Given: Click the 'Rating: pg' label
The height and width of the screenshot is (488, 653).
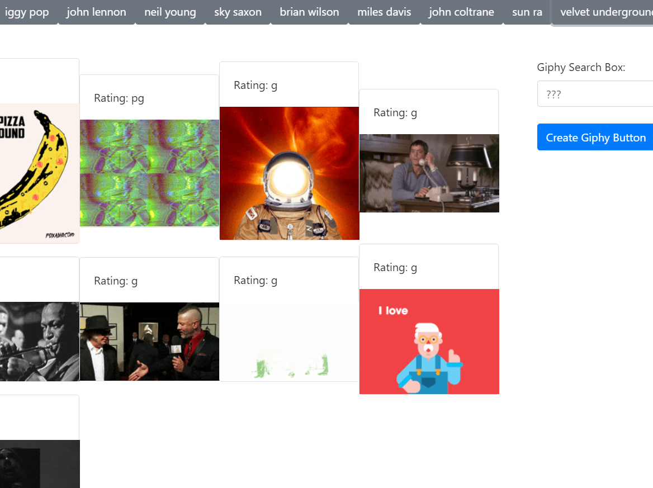Looking at the screenshot, I should 119,98.
